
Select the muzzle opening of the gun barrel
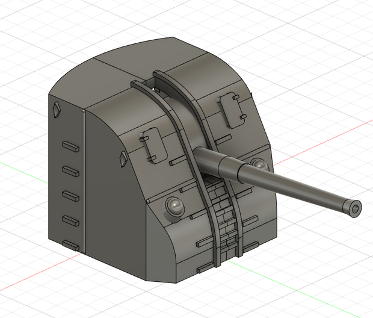355,209
